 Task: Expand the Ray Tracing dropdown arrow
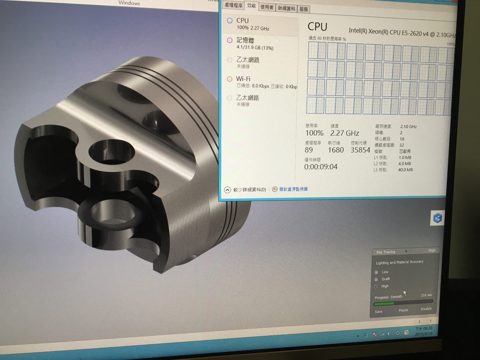click(x=406, y=251)
